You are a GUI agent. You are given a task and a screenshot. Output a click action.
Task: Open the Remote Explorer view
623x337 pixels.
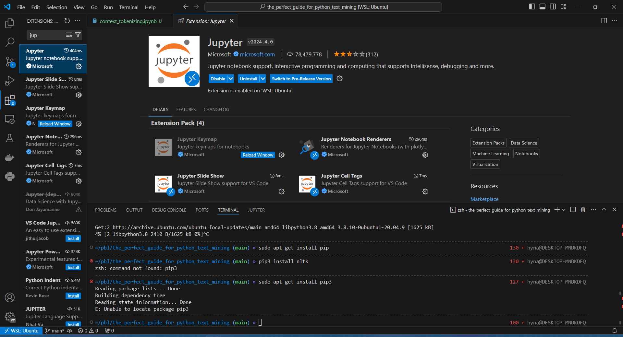[x=10, y=119]
